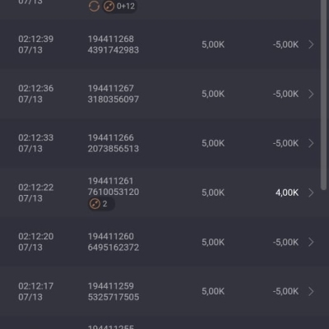Screen dimensions: 329x329
Task: Expand details chevron for bet 194411259
Action: click(311, 291)
